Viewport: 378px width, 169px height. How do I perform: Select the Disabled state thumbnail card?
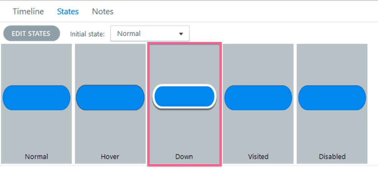[x=332, y=64]
